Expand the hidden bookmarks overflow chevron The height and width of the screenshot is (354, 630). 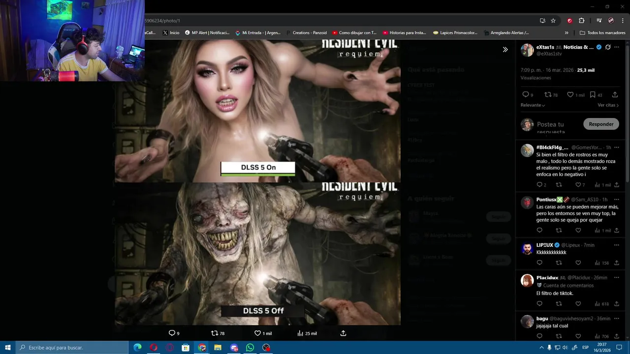[x=567, y=33]
